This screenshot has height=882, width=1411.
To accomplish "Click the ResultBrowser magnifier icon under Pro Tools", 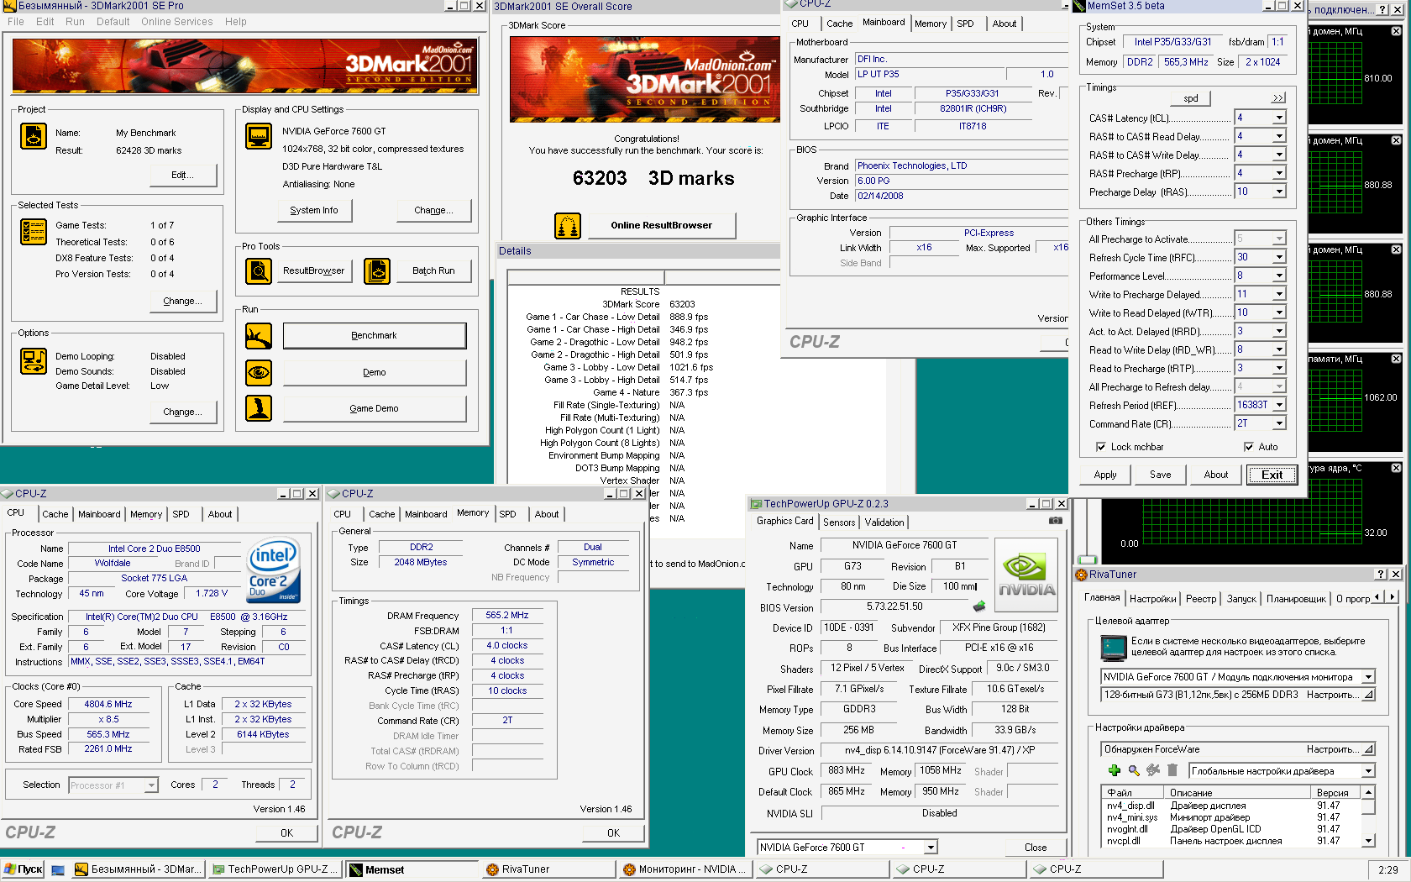I will 259,271.
